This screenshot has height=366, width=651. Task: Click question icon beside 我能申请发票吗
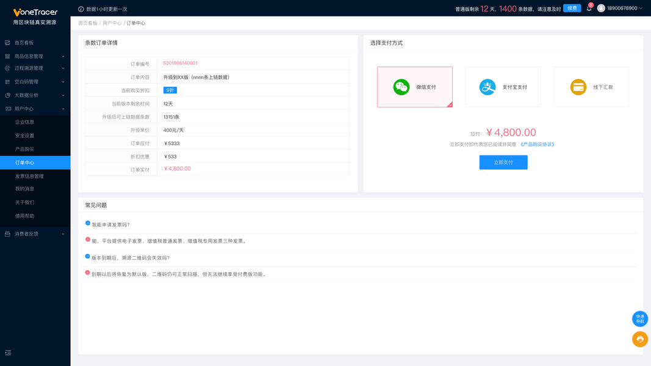point(88,223)
